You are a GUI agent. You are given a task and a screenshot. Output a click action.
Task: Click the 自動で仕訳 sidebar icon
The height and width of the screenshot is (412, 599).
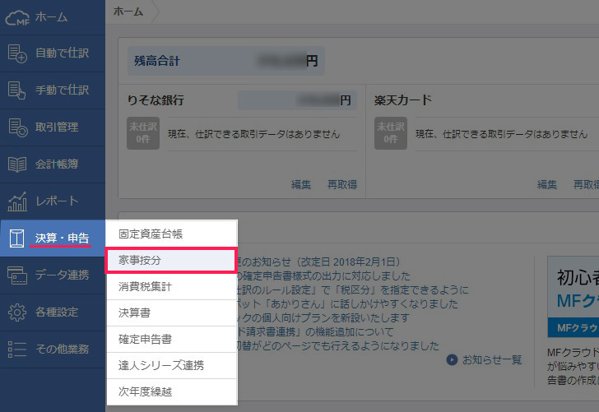[17, 54]
